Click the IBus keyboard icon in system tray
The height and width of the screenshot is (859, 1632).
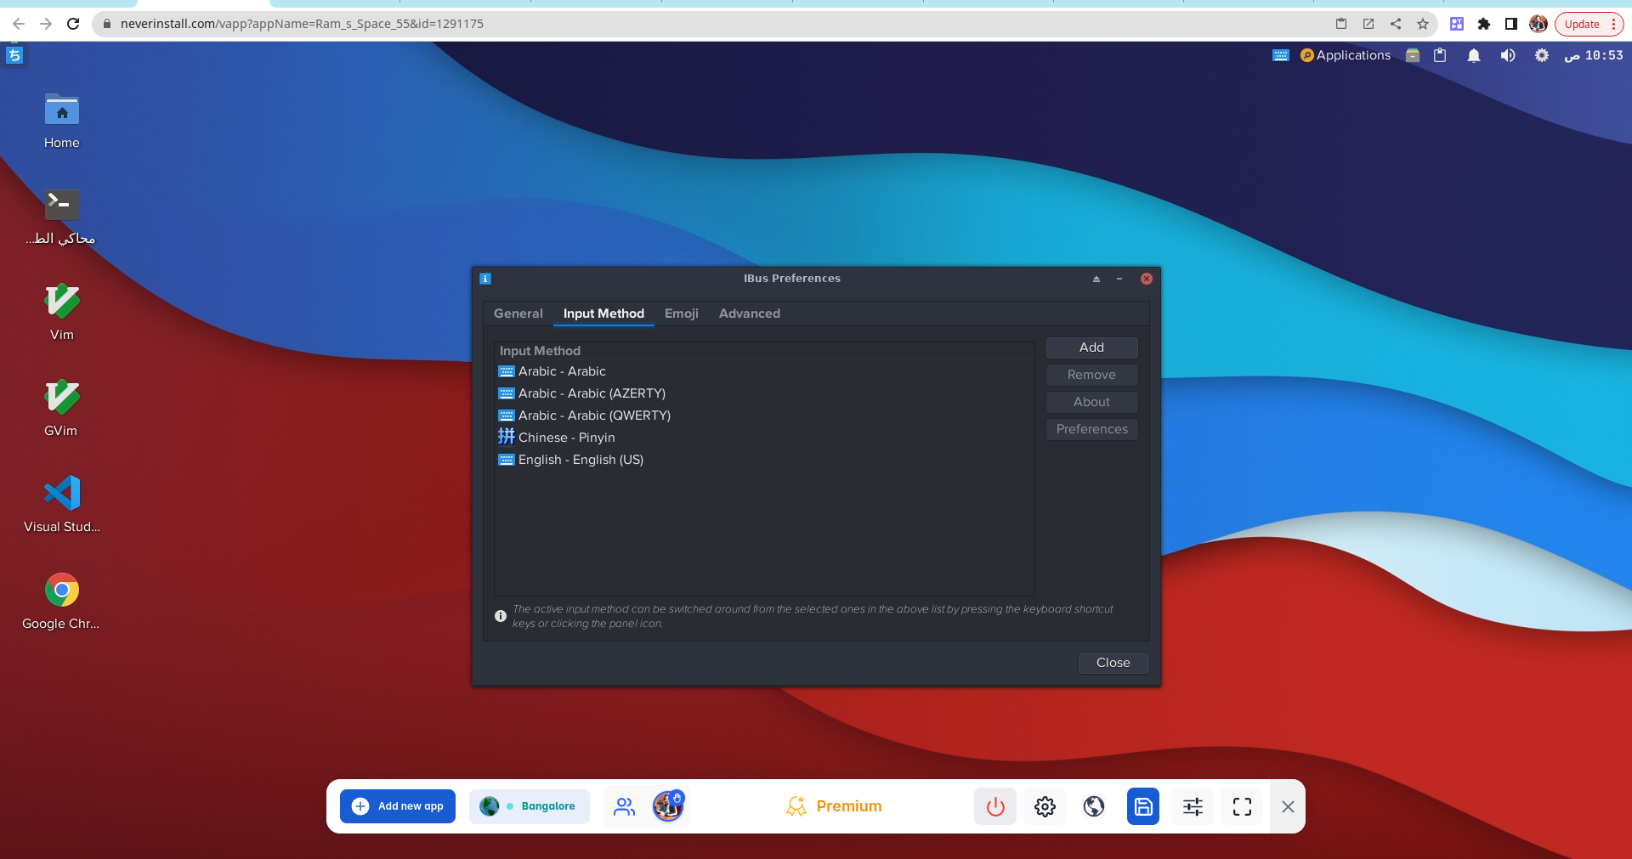click(x=1280, y=54)
